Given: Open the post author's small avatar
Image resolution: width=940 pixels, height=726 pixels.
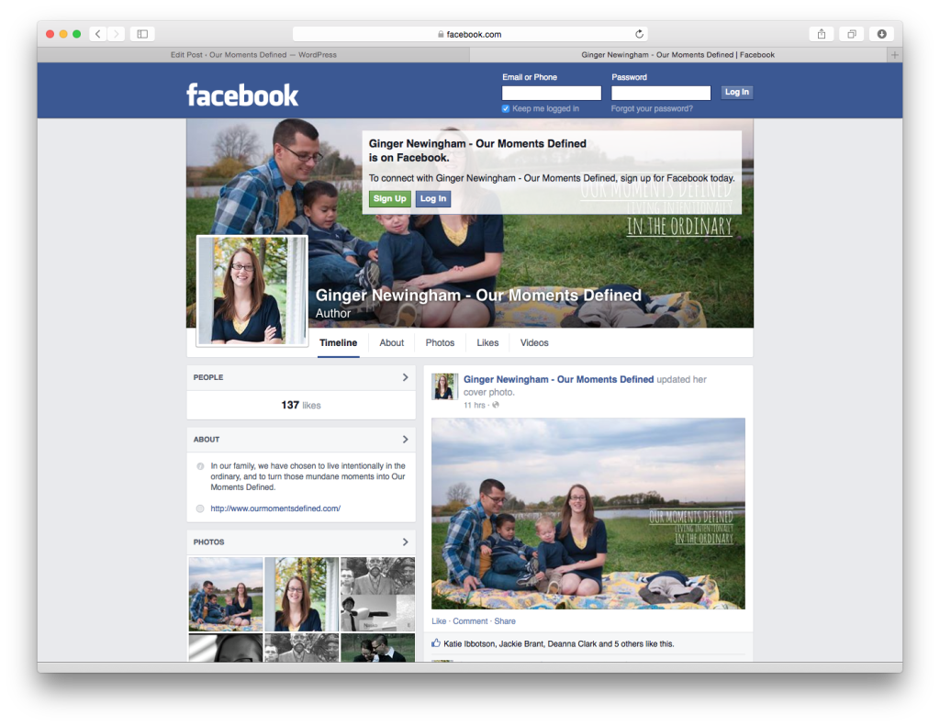Looking at the screenshot, I should coord(444,386).
